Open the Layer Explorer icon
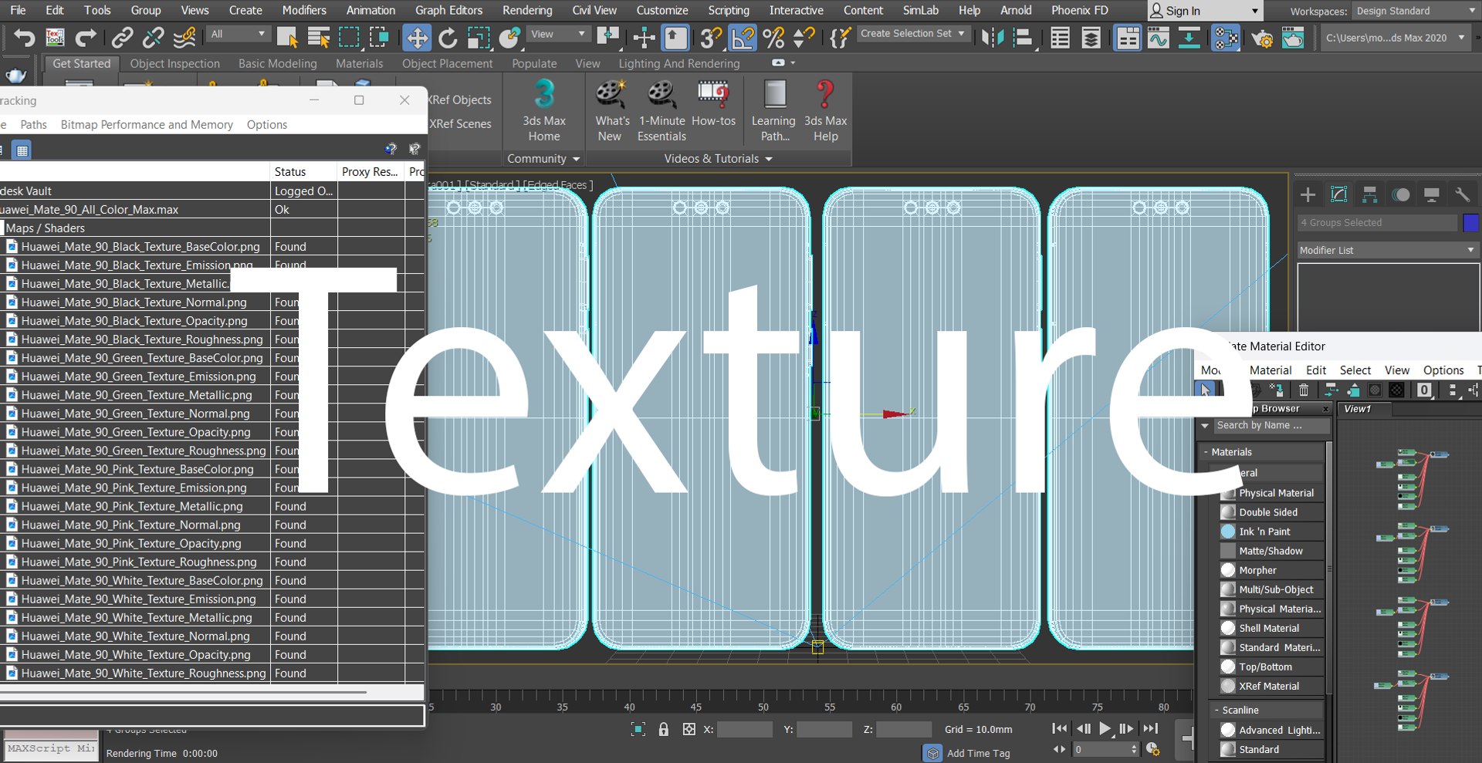Screen dimensions: 1482x763 1091,37
